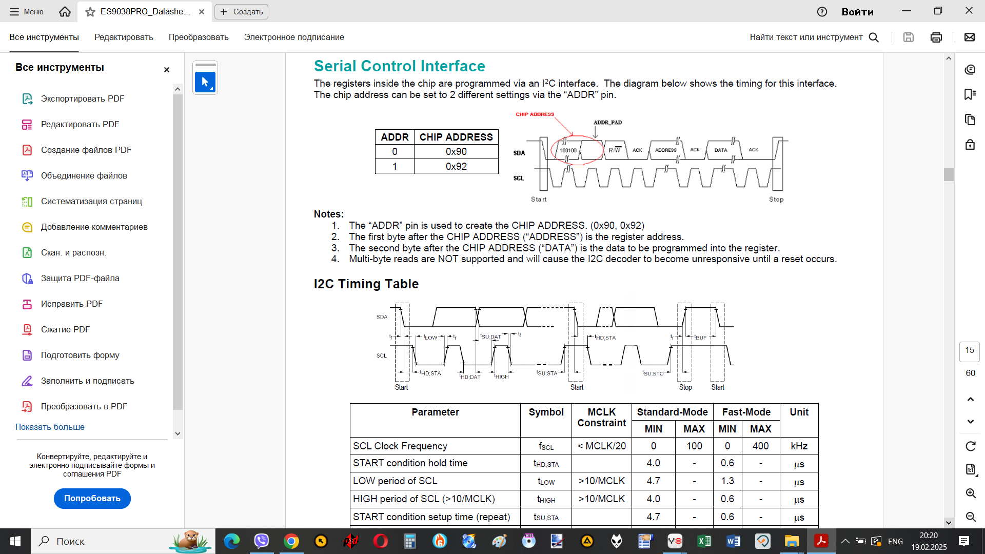The width and height of the screenshot is (985, 554).
Task: Open Windows Start menu
Action: tap(15, 541)
